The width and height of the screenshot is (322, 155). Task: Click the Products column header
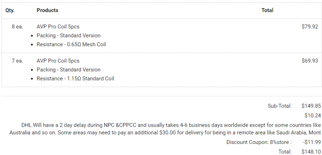47,10
